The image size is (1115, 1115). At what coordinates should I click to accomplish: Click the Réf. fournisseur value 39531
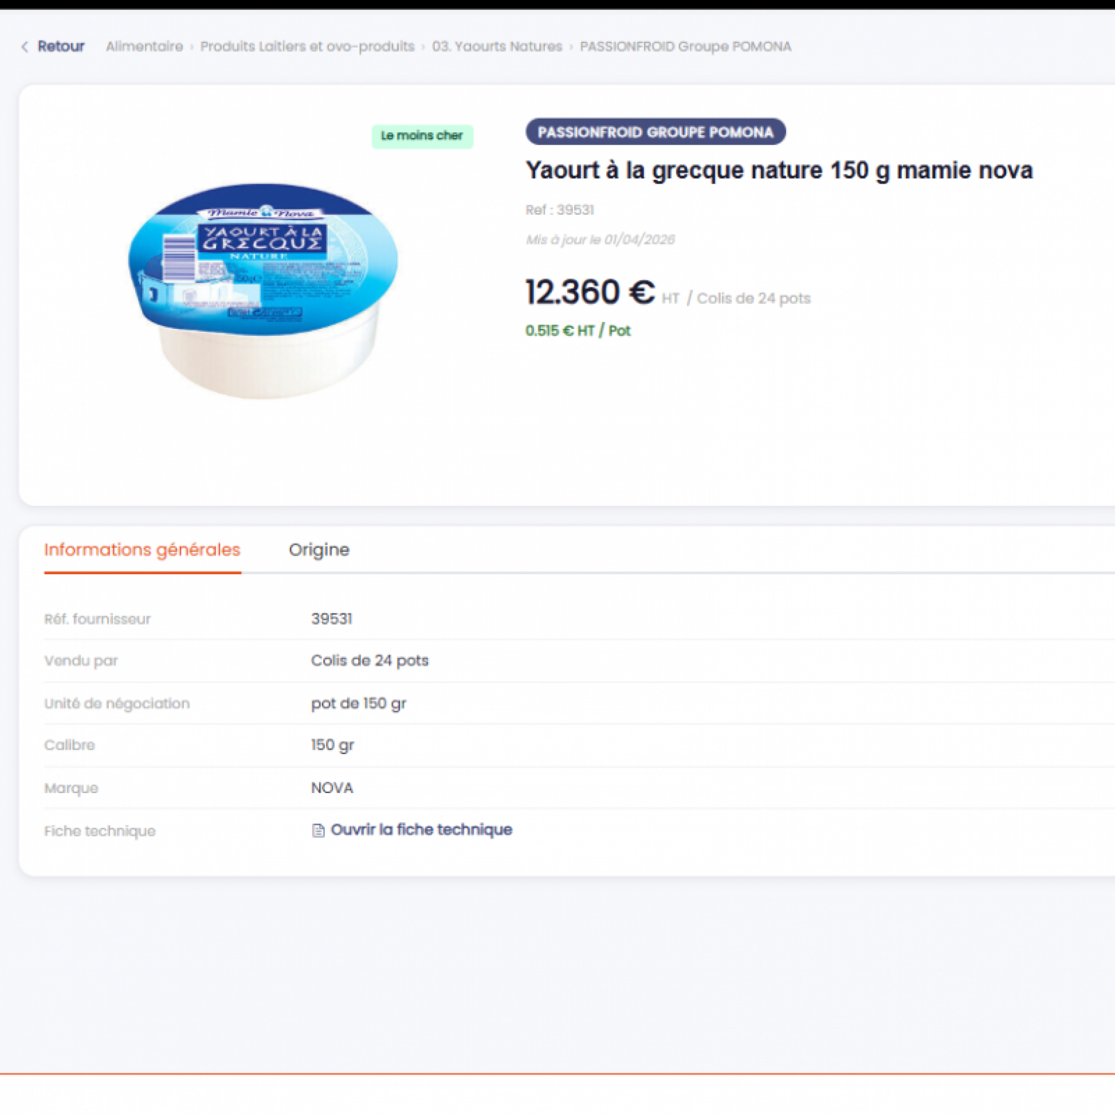[332, 619]
